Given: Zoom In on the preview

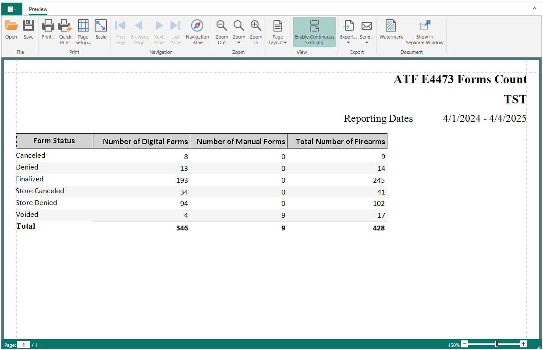Looking at the screenshot, I should click(x=256, y=32).
